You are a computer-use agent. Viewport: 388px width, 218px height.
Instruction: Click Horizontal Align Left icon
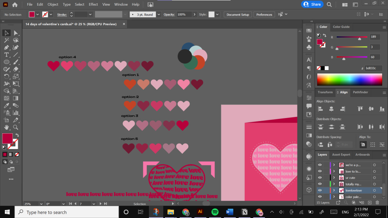click(x=321, y=109)
